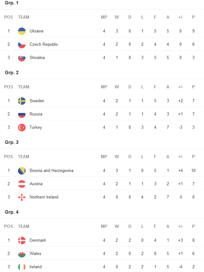Screen dimensions: 204x272
Task: Click the Sweden flag icon
Action: click(22, 101)
